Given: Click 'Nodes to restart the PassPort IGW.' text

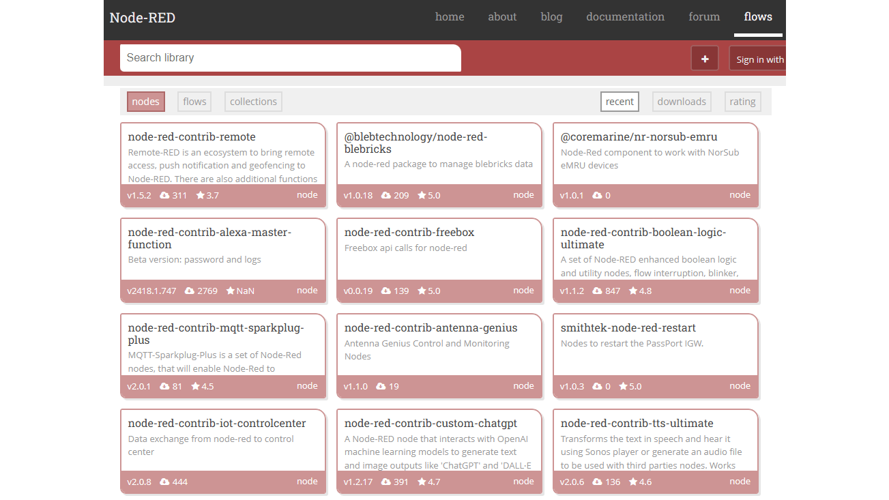Looking at the screenshot, I should click(632, 343).
